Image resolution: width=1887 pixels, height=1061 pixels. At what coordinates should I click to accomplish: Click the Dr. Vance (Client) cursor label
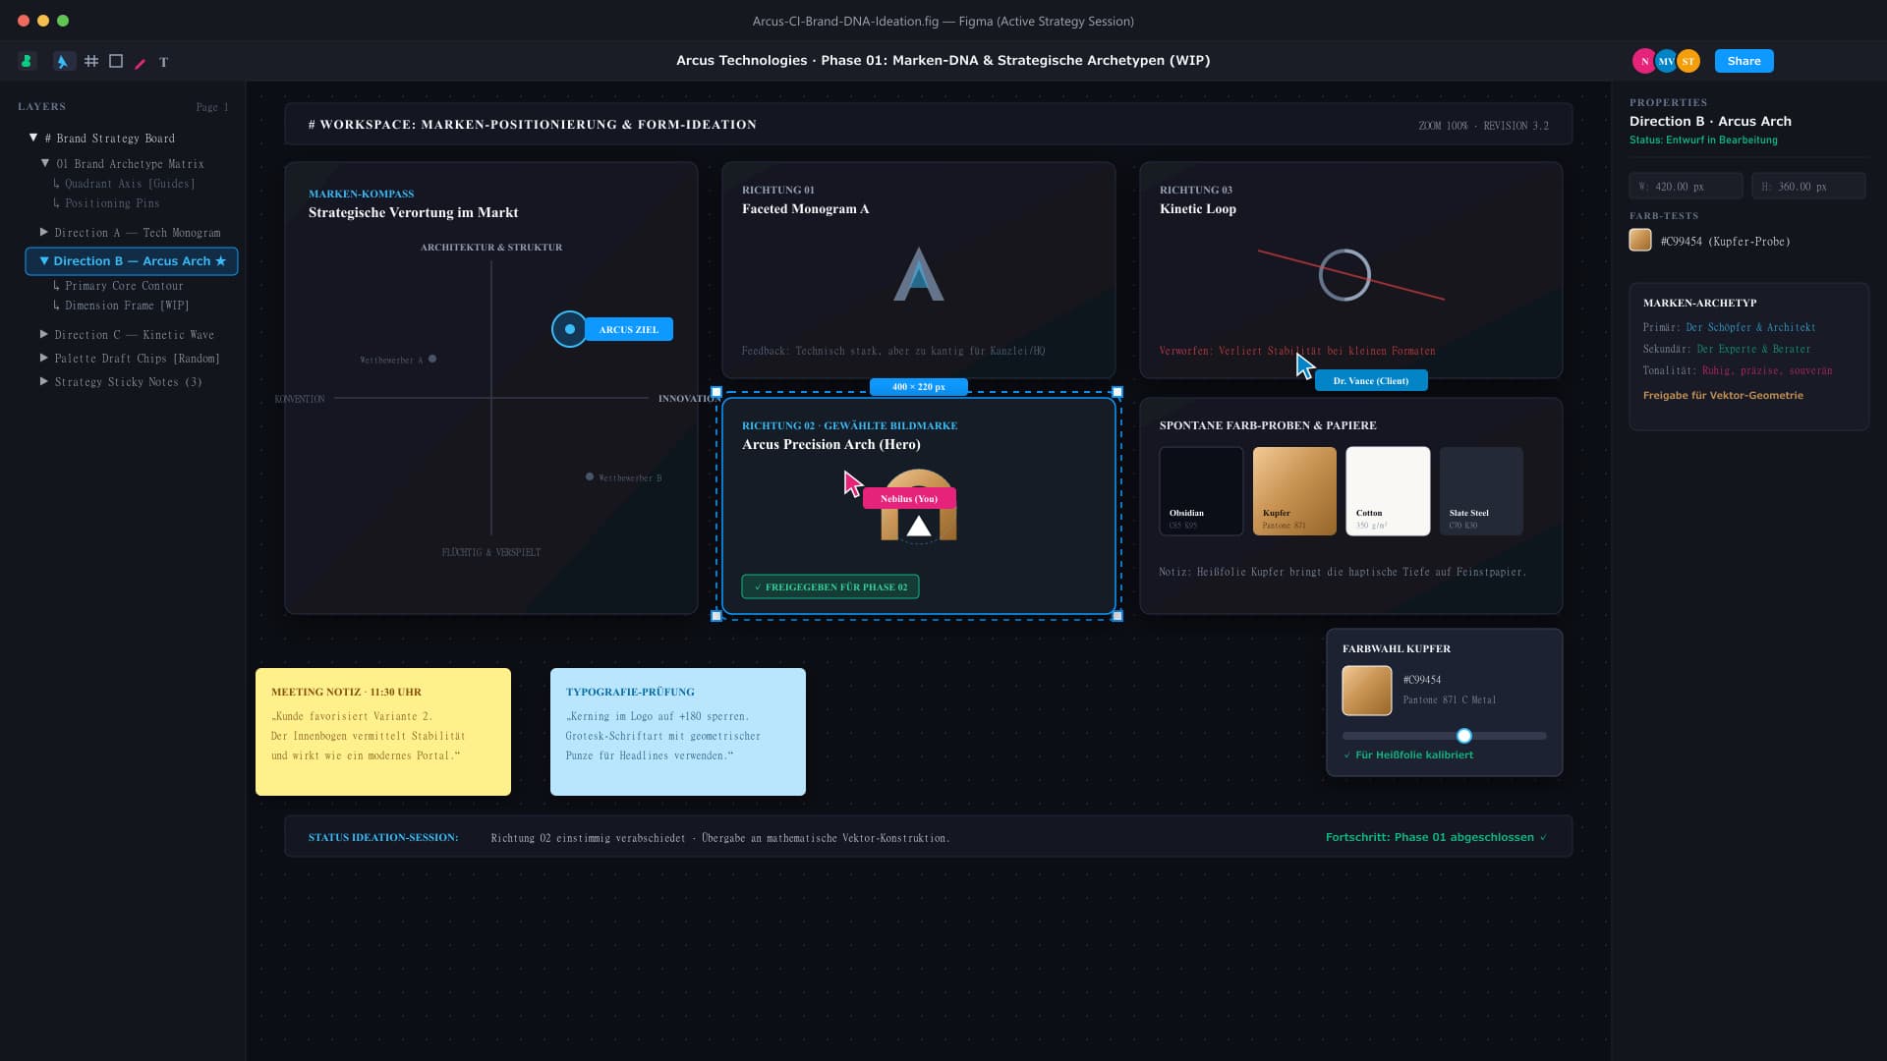(1371, 380)
